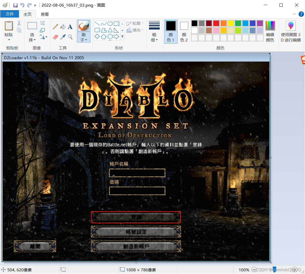Switch to the Home ribbon tab
The width and height of the screenshot is (305, 274).
tap(27, 14)
